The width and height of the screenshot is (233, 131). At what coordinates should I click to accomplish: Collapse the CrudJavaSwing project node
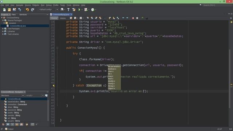click(x=2, y=18)
